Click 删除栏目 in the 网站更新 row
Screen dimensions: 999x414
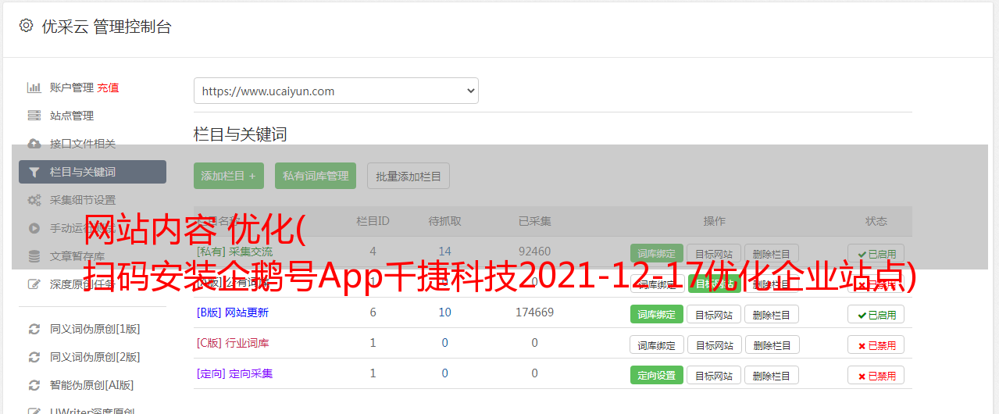click(x=772, y=314)
